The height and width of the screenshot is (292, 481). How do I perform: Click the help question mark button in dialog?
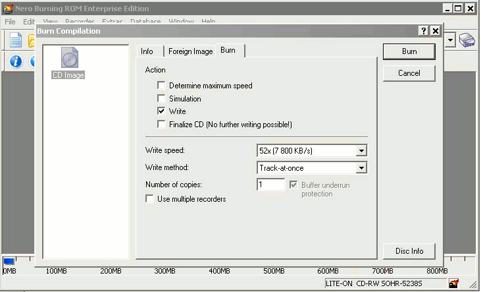[x=424, y=31]
